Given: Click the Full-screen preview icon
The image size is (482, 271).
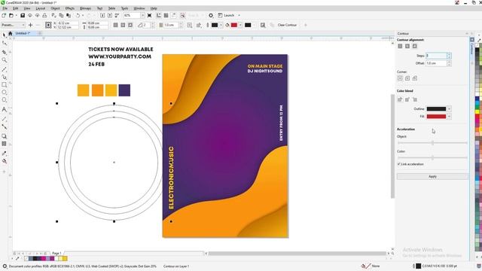Looking at the screenshot, I should (x=150, y=15).
